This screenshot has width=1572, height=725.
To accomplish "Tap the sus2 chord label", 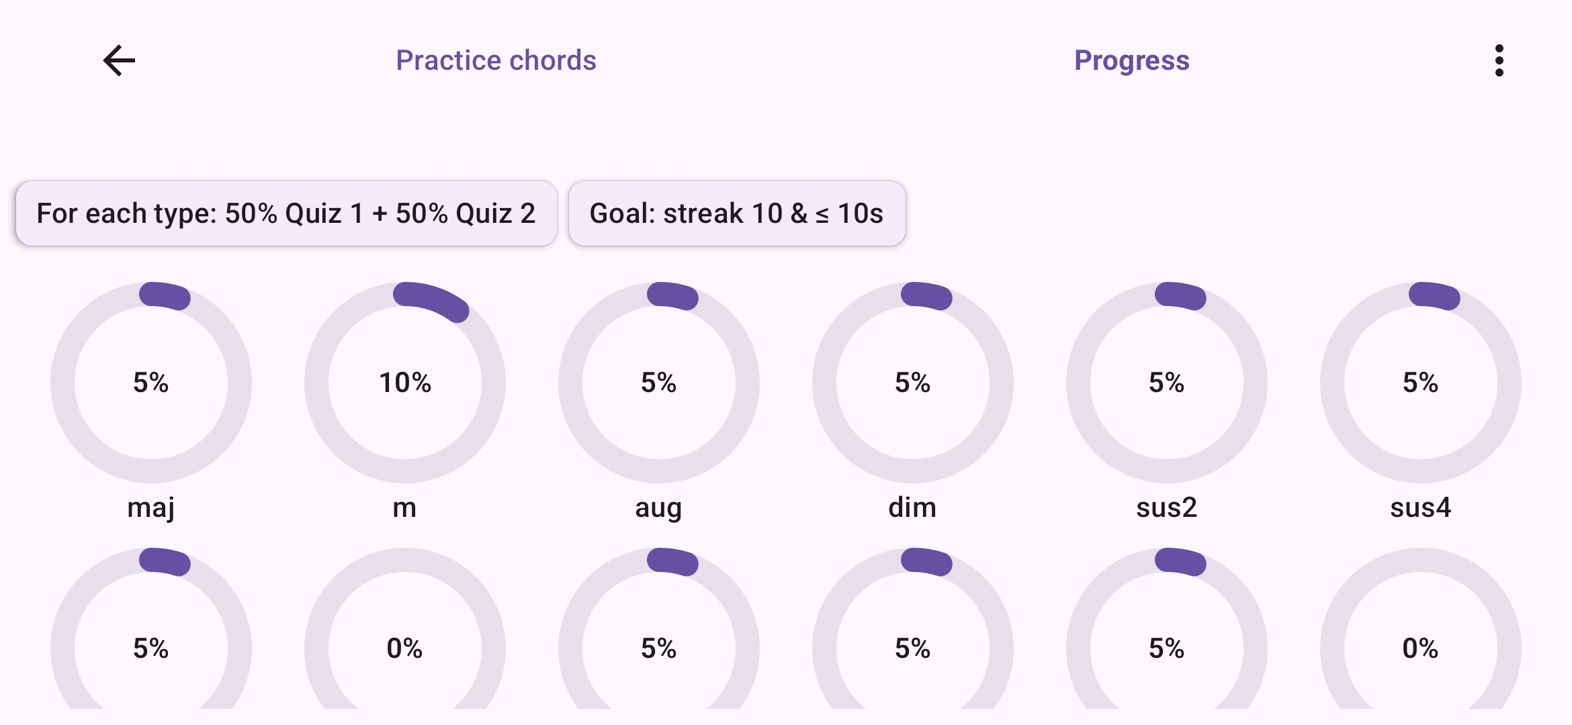I will (x=1166, y=507).
